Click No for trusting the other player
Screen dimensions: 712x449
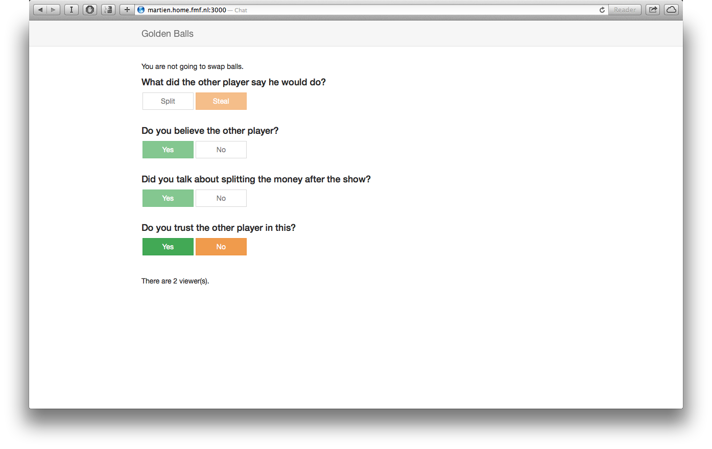221,247
